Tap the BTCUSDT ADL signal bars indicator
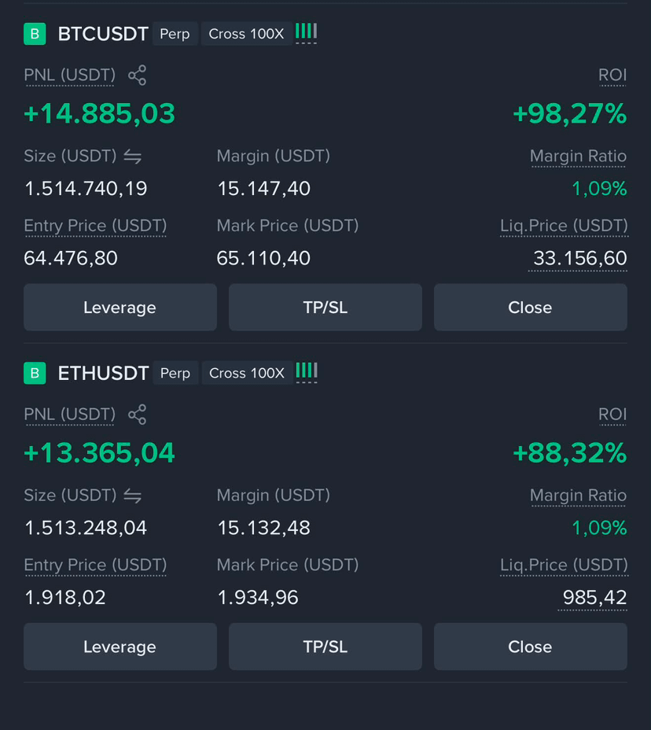Image resolution: width=651 pixels, height=730 pixels. click(x=306, y=32)
